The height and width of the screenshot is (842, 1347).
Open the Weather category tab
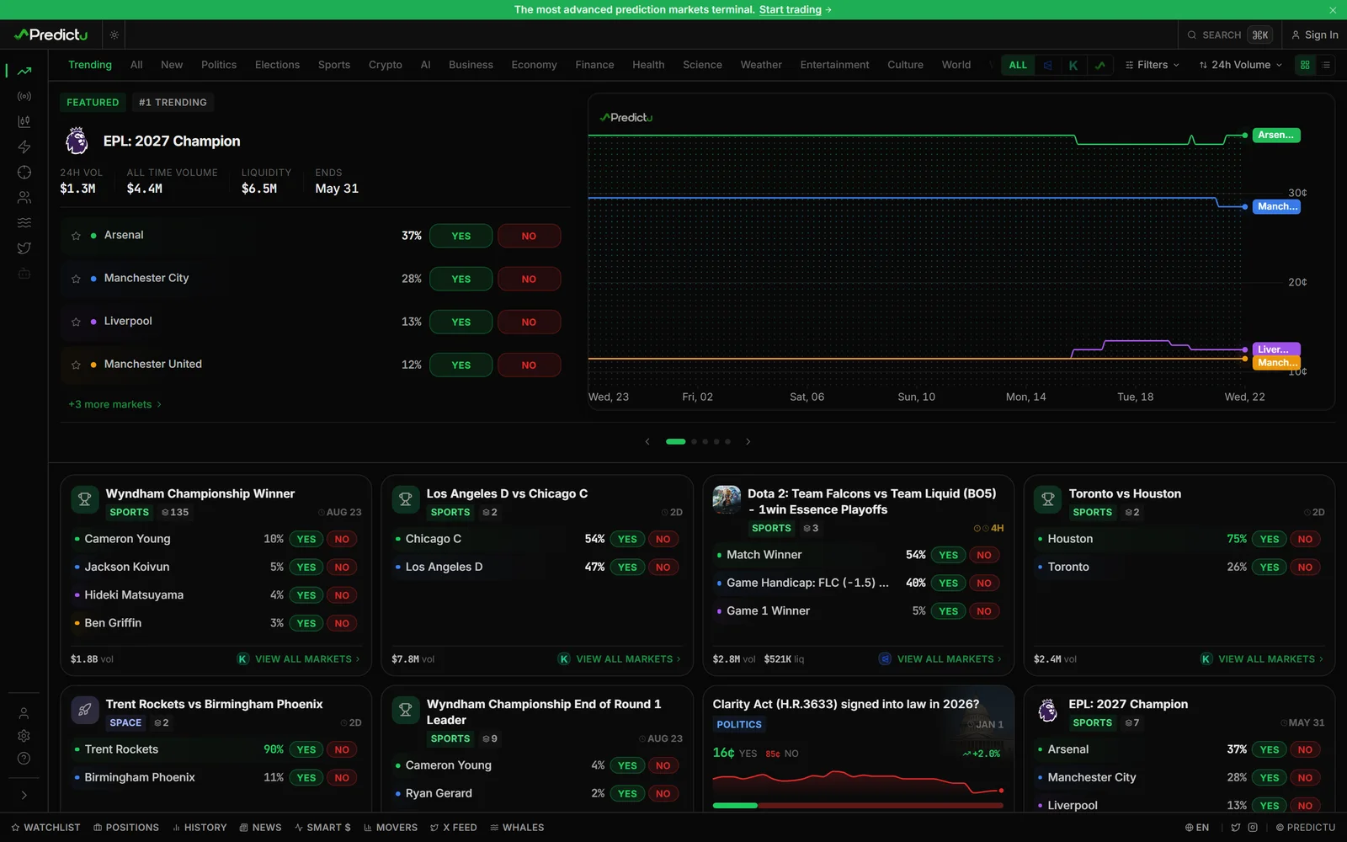[x=761, y=65]
